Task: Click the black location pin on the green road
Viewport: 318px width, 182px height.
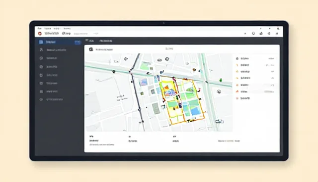Action: tap(114, 72)
